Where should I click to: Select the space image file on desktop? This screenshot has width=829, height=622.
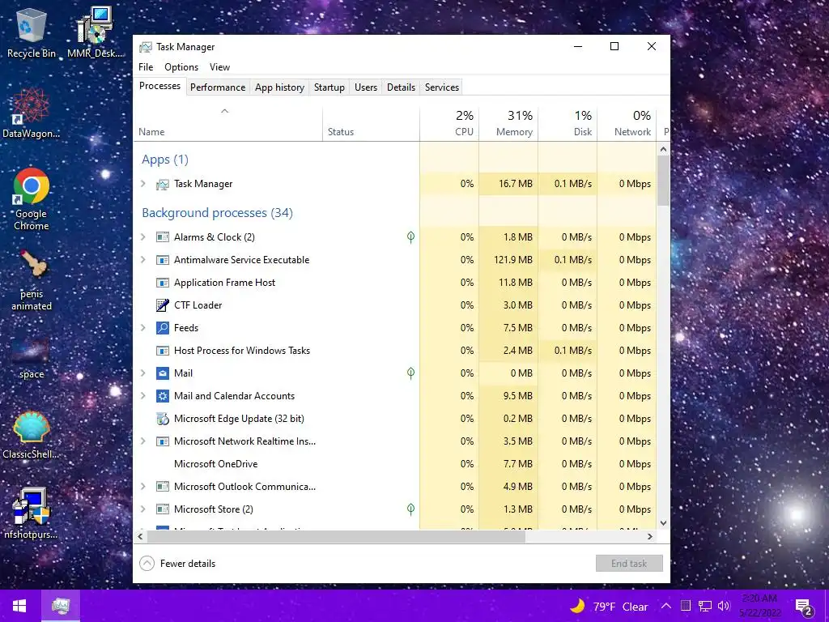(32, 359)
